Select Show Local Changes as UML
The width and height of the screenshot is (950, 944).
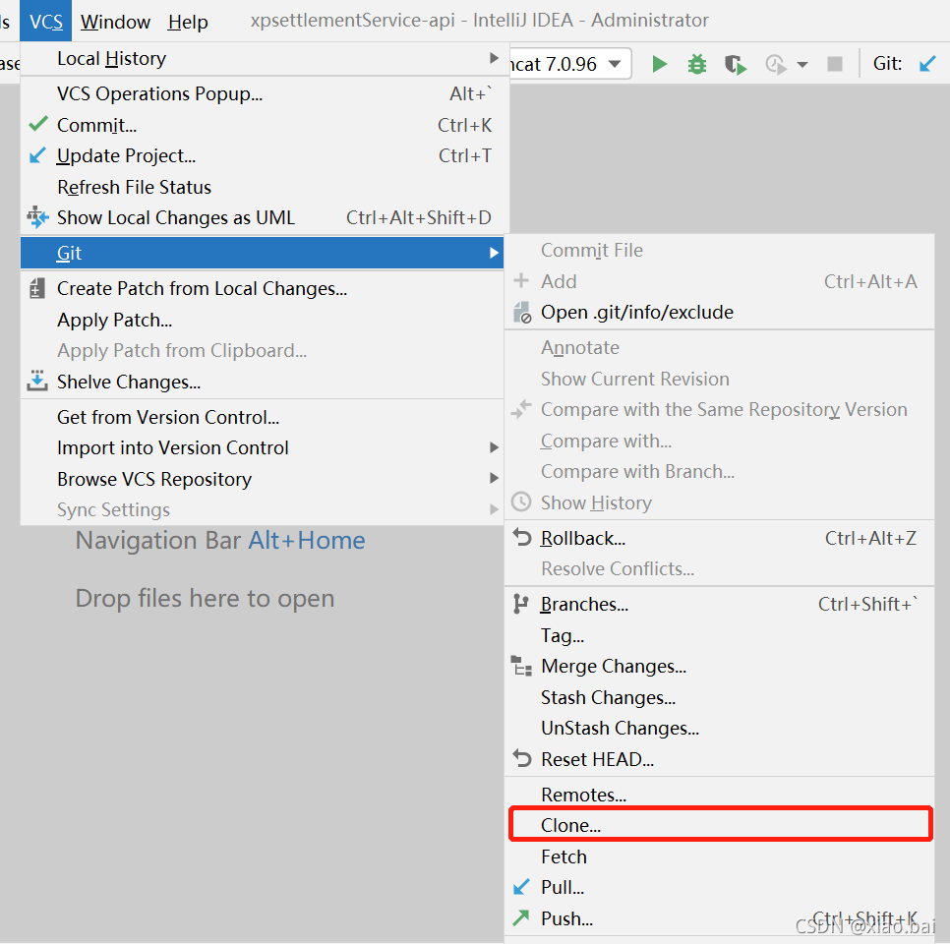263,217
